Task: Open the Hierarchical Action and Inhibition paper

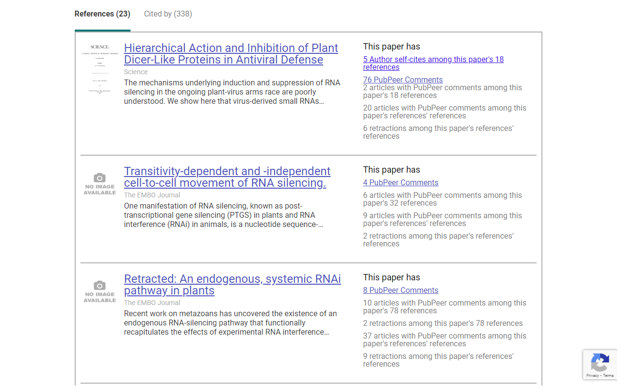Action: (231, 54)
